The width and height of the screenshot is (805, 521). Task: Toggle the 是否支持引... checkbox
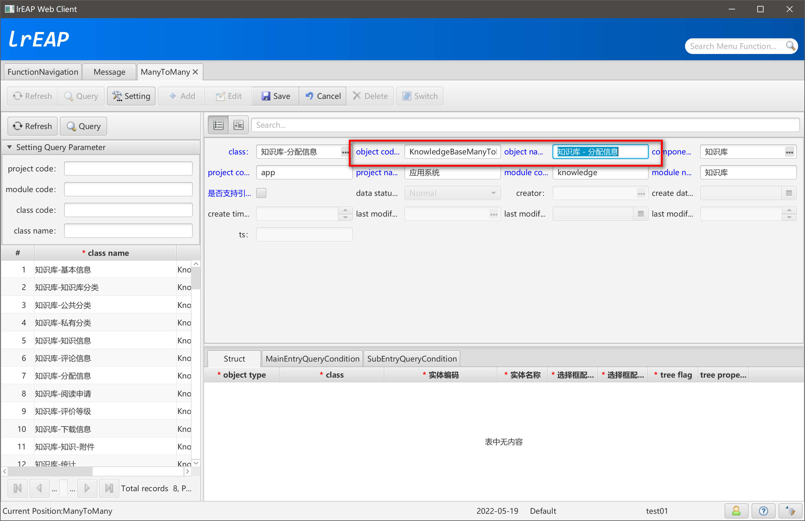[x=261, y=193]
